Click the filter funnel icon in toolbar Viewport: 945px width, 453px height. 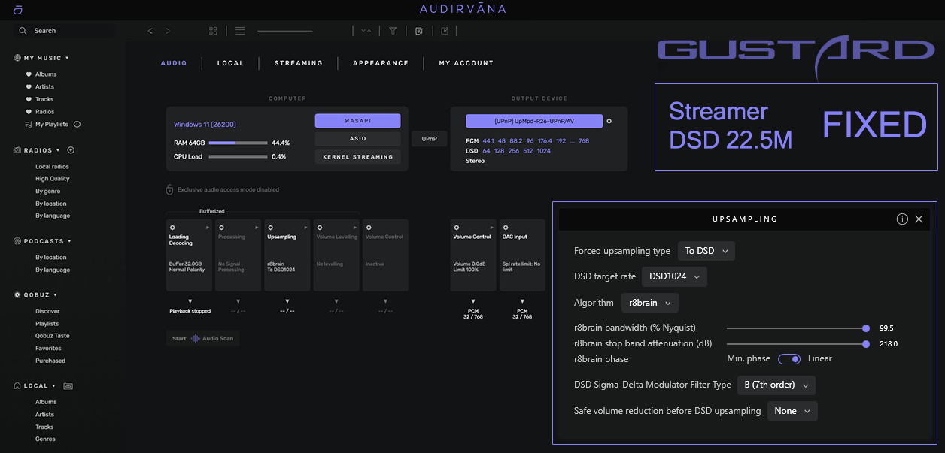coord(393,31)
